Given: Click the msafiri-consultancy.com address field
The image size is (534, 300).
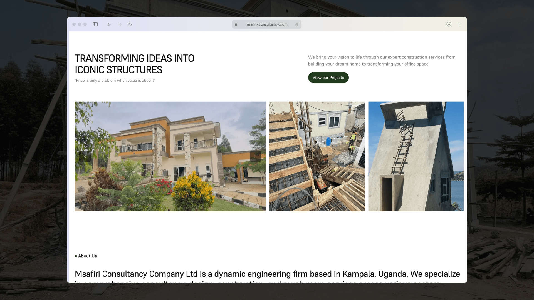Looking at the screenshot, I should pyautogui.click(x=266, y=24).
